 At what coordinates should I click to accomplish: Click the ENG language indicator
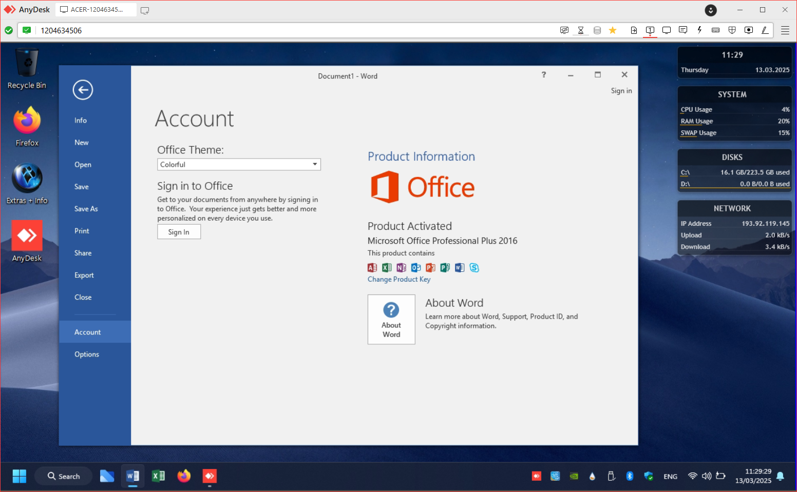(670, 476)
